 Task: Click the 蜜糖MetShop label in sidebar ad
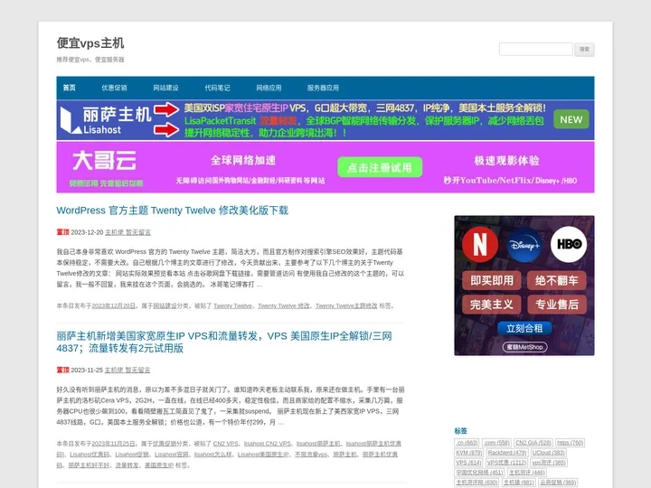(524, 347)
